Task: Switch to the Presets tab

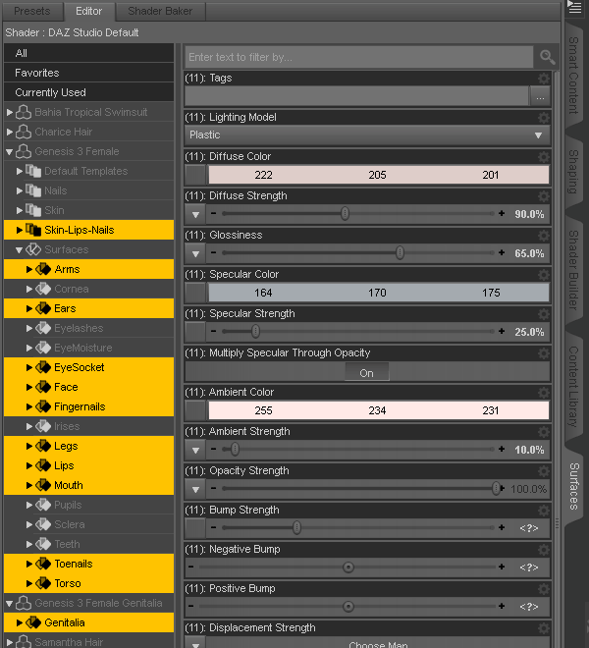Action: point(31,11)
